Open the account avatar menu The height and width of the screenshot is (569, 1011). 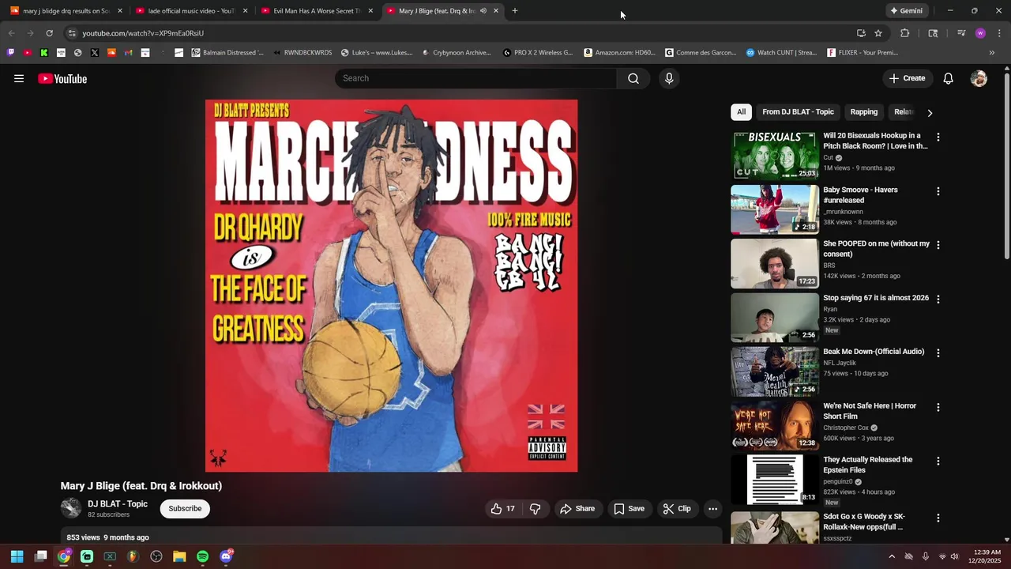(x=979, y=78)
